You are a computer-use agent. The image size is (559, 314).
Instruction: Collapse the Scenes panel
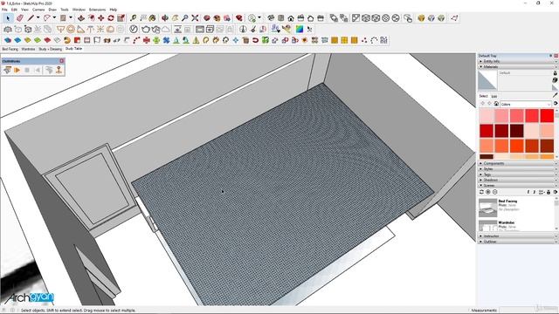coord(517,186)
